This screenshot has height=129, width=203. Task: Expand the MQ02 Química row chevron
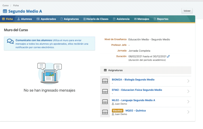pyautogui.click(x=188, y=112)
